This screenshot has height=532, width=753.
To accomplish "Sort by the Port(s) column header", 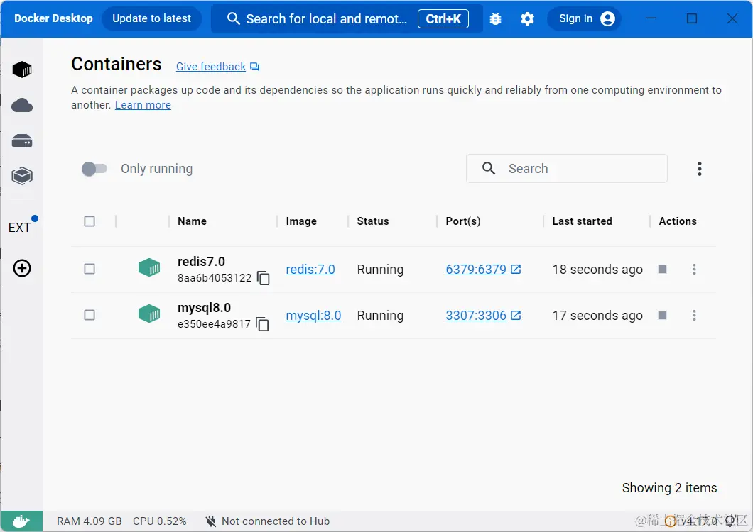I will pos(463,221).
